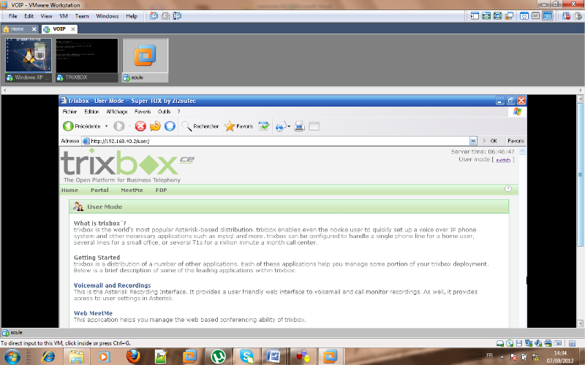Screen dimensions: 585x365
Task: Open Firefox from the Windows taskbar
Action: pos(133,356)
